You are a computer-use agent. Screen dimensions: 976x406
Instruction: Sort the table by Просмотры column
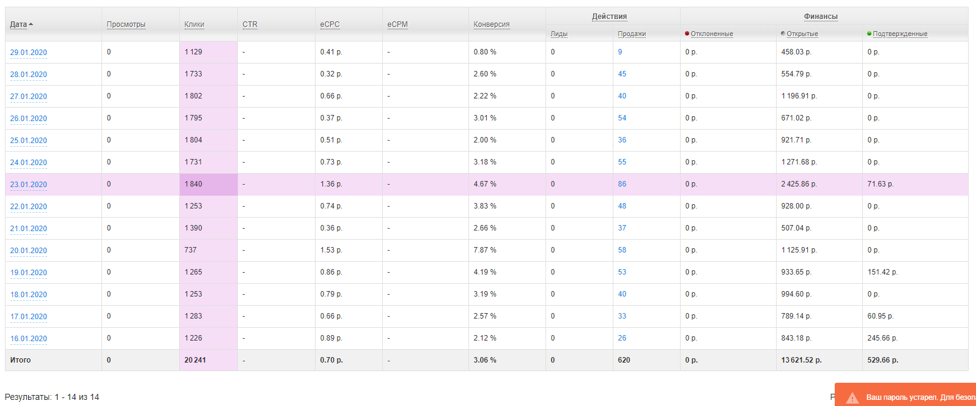[x=126, y=24]
